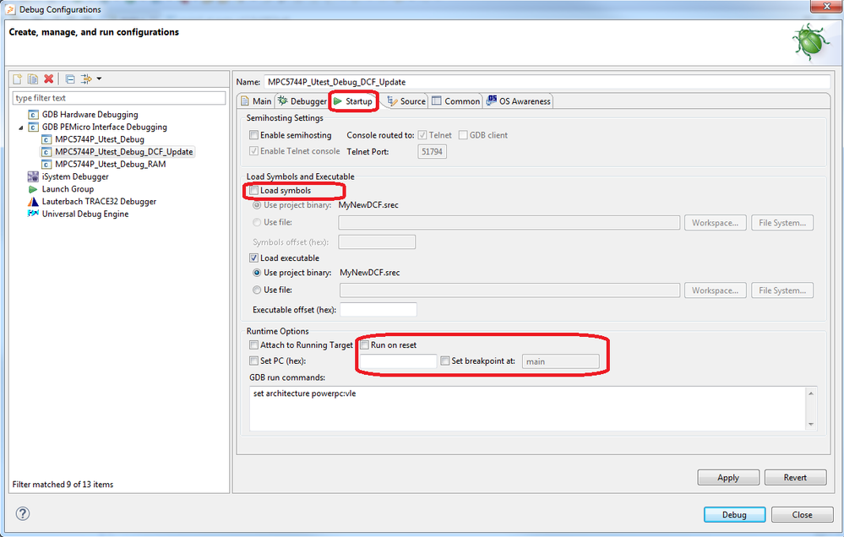Click the type filter text field
This screenshot has height=537, width=844.
pos(119,98)
